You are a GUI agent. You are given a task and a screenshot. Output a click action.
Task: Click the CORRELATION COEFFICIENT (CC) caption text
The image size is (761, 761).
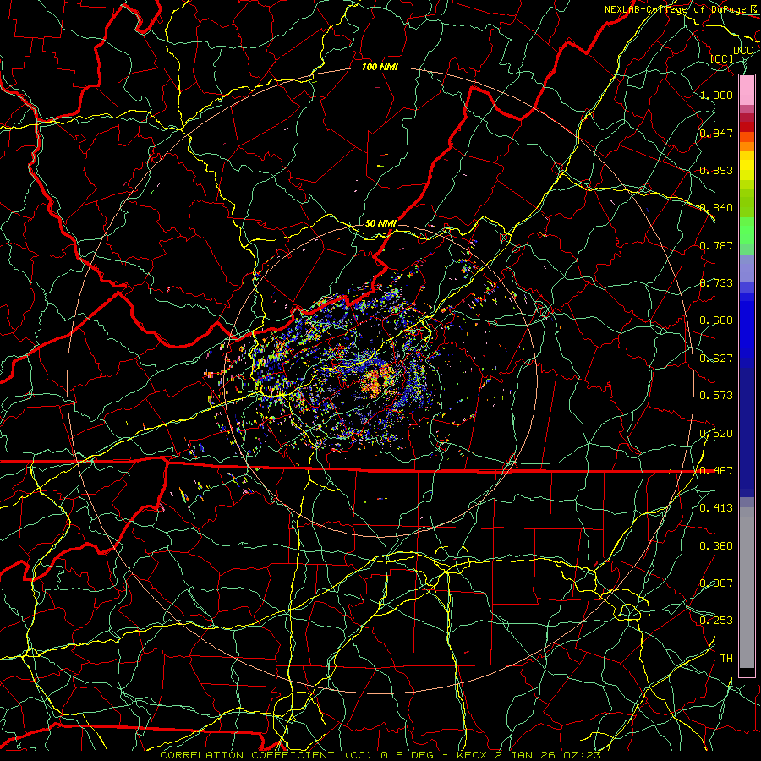click(x=266, y=755)
